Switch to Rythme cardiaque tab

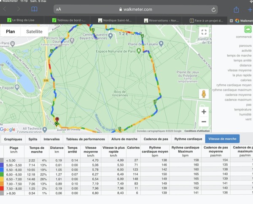[x=188, y=139]
